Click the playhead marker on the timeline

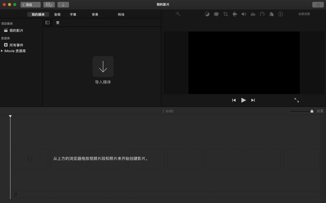[x=10, y=116]
